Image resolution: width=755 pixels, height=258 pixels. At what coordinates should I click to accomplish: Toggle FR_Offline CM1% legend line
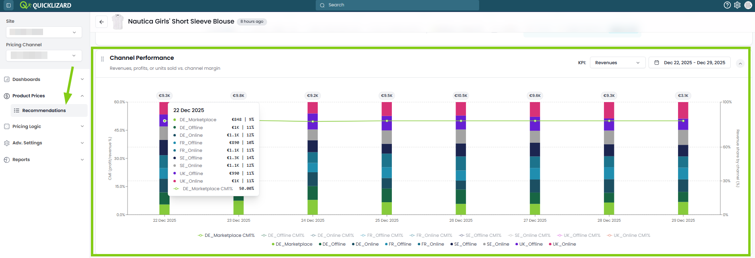coord(381,235)
